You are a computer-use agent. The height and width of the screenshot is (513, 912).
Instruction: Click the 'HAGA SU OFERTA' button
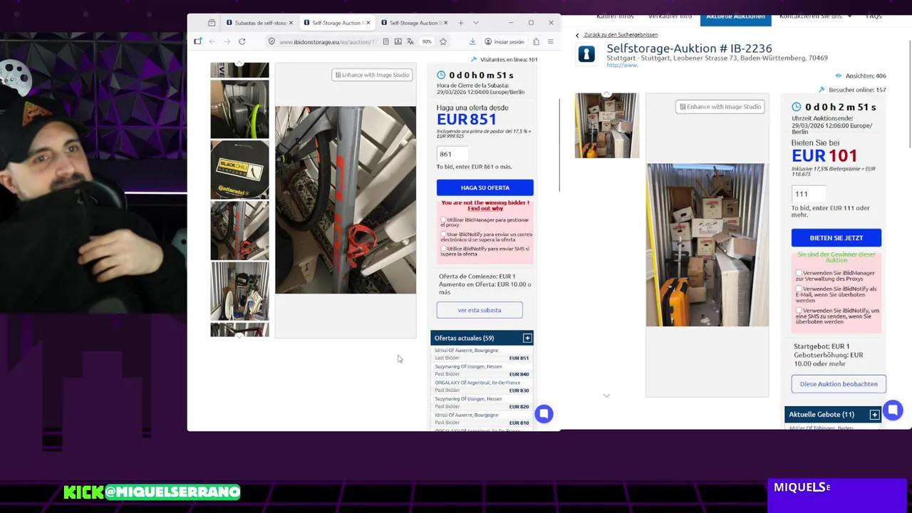click(x=484, y=187)
